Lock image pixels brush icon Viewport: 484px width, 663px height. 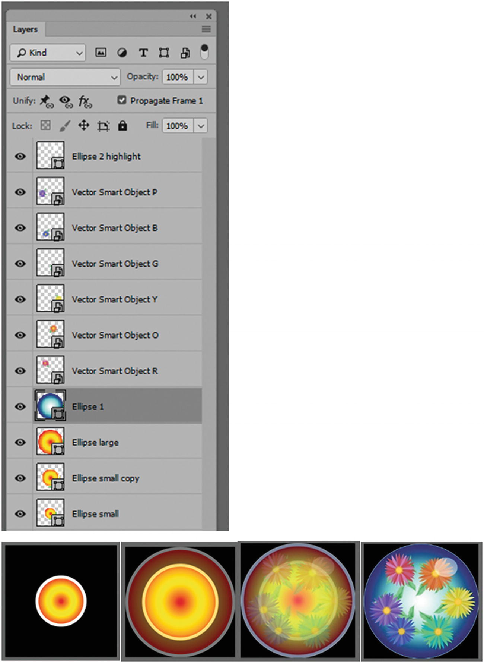point(65,126)
